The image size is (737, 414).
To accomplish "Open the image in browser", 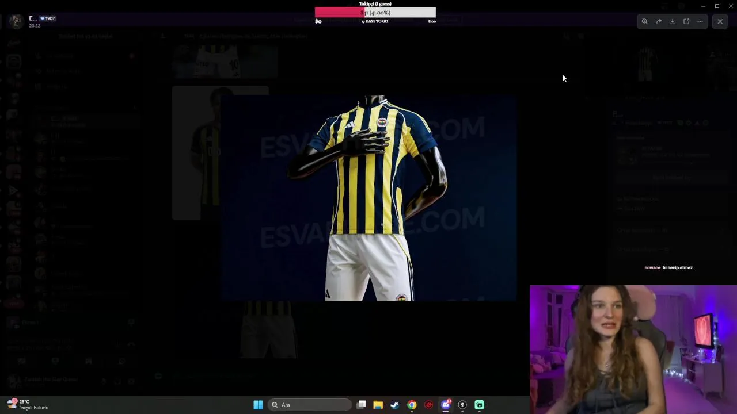I will tap(686, 21).
